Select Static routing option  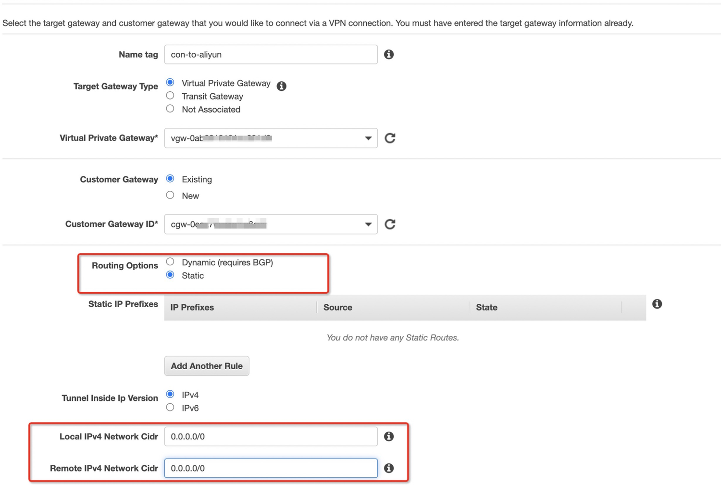[170, 274]
